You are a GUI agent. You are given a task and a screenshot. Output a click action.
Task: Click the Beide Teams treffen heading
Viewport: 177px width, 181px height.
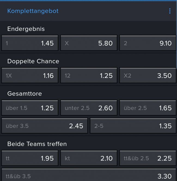tap(37, 144)
